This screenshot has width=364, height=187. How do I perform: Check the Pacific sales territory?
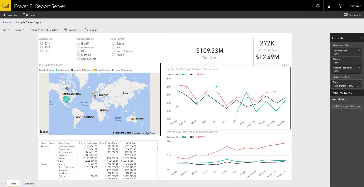[113, 55]
